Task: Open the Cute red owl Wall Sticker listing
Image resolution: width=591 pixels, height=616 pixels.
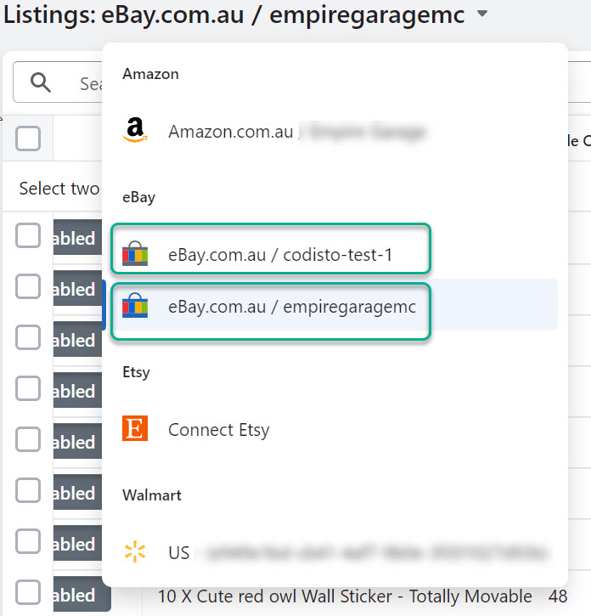Action: 345,596
